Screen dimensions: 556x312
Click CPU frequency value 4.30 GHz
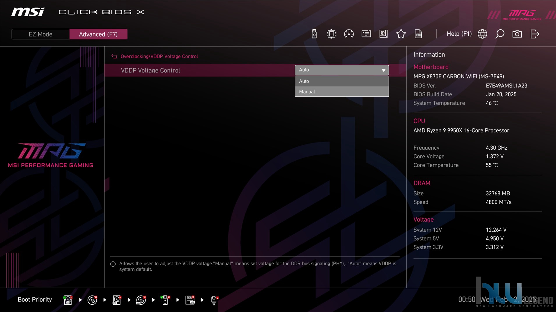click(496, 148)
